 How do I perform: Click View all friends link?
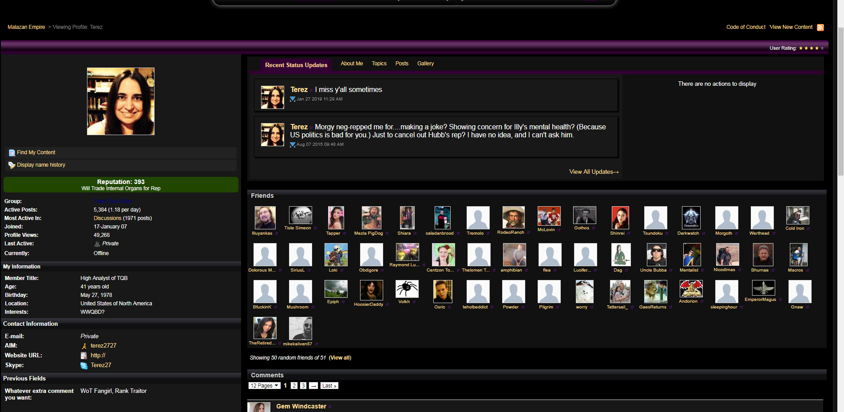[340, 358]
